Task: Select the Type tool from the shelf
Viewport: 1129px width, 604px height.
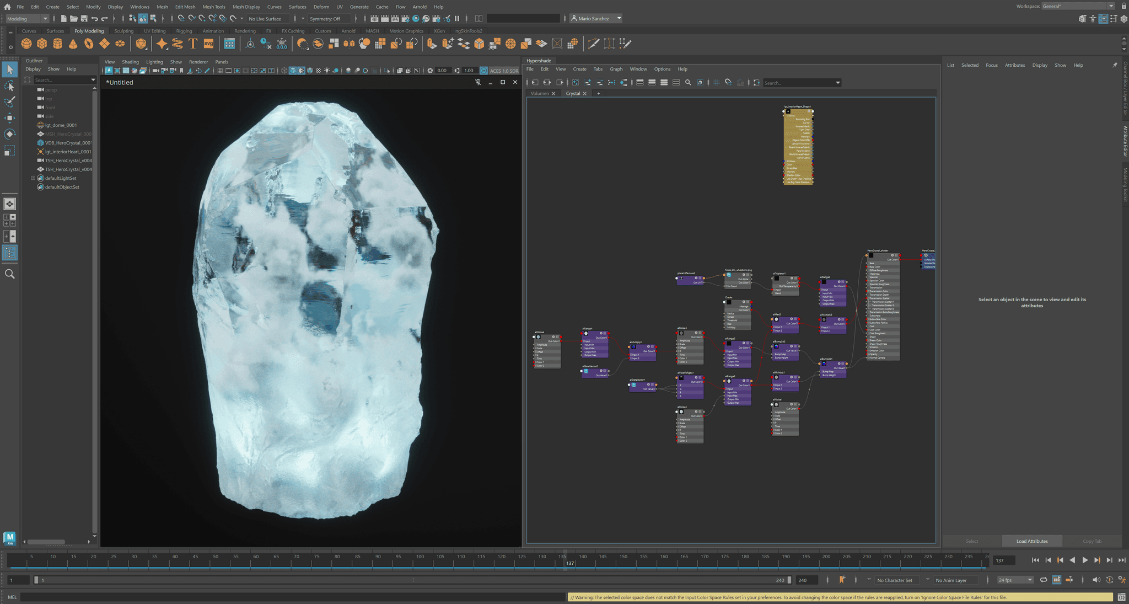Action: [x=192, y=44]
